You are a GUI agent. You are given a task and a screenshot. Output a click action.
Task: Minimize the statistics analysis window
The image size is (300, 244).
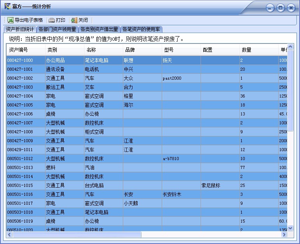(x=270, y=8)
